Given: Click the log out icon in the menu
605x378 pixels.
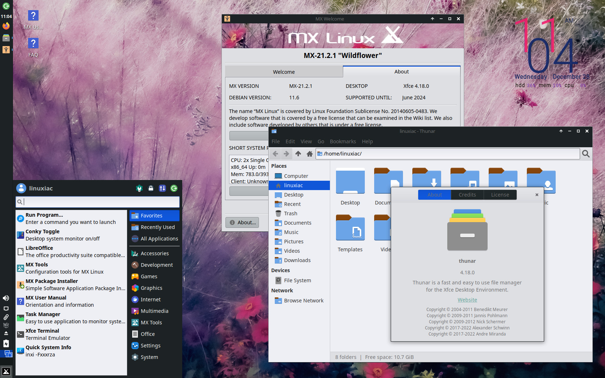Looking at the screenshot, I should pyautogui.click(x=174, y=188).
